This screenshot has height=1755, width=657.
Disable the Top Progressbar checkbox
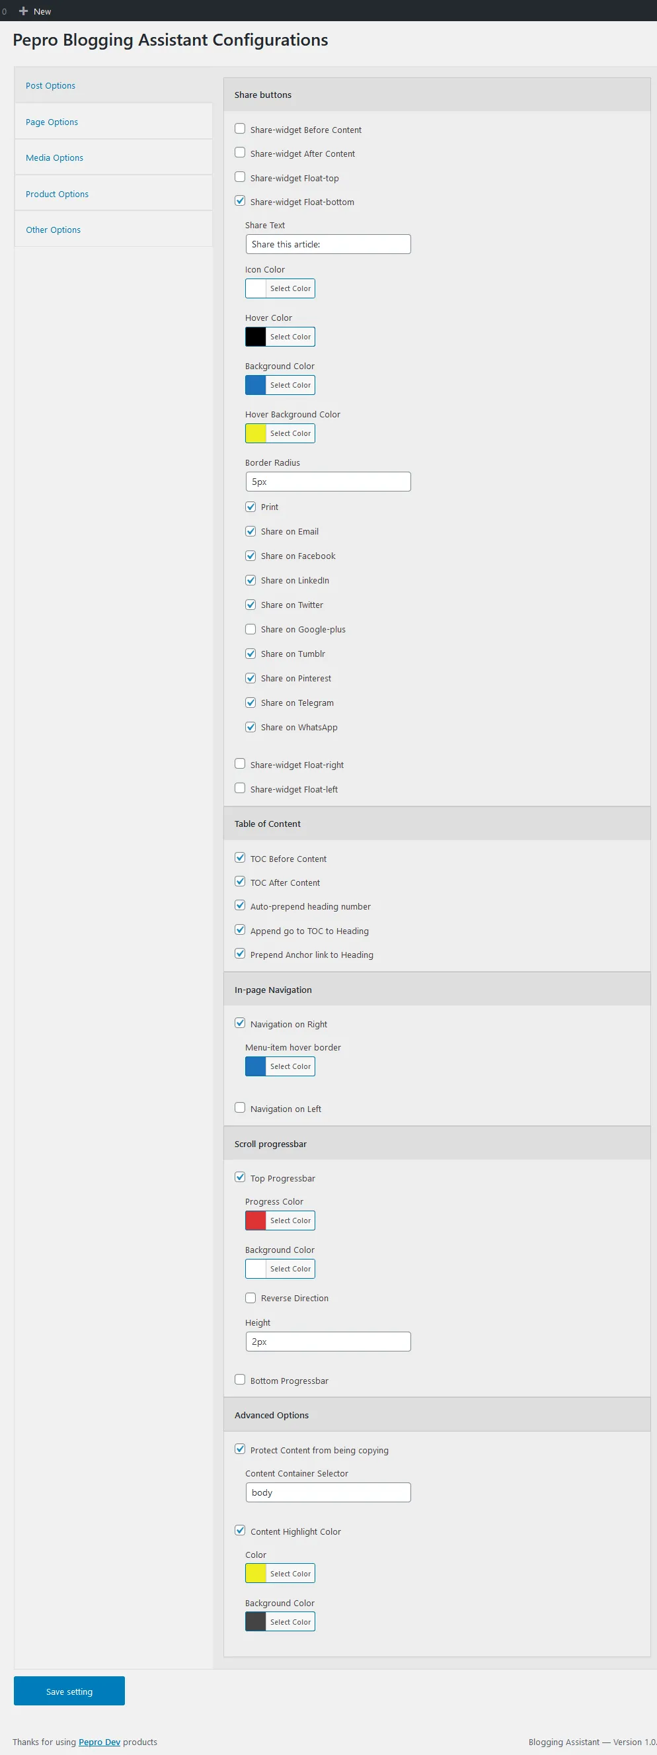(240, 1177)
